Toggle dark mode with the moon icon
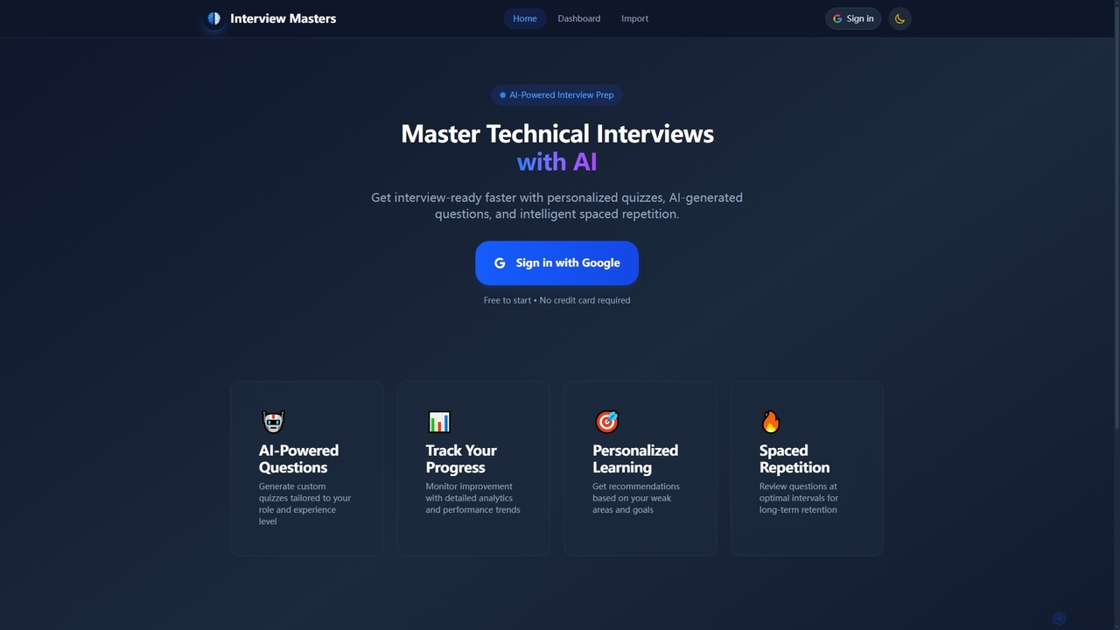Screen dimensions: 1120x630 (x=899, y=18)
